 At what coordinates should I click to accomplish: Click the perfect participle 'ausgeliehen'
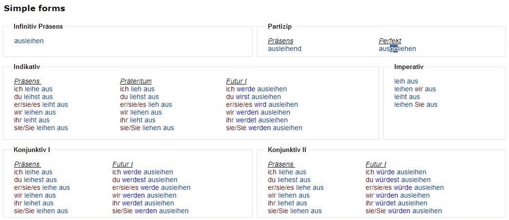397,49
